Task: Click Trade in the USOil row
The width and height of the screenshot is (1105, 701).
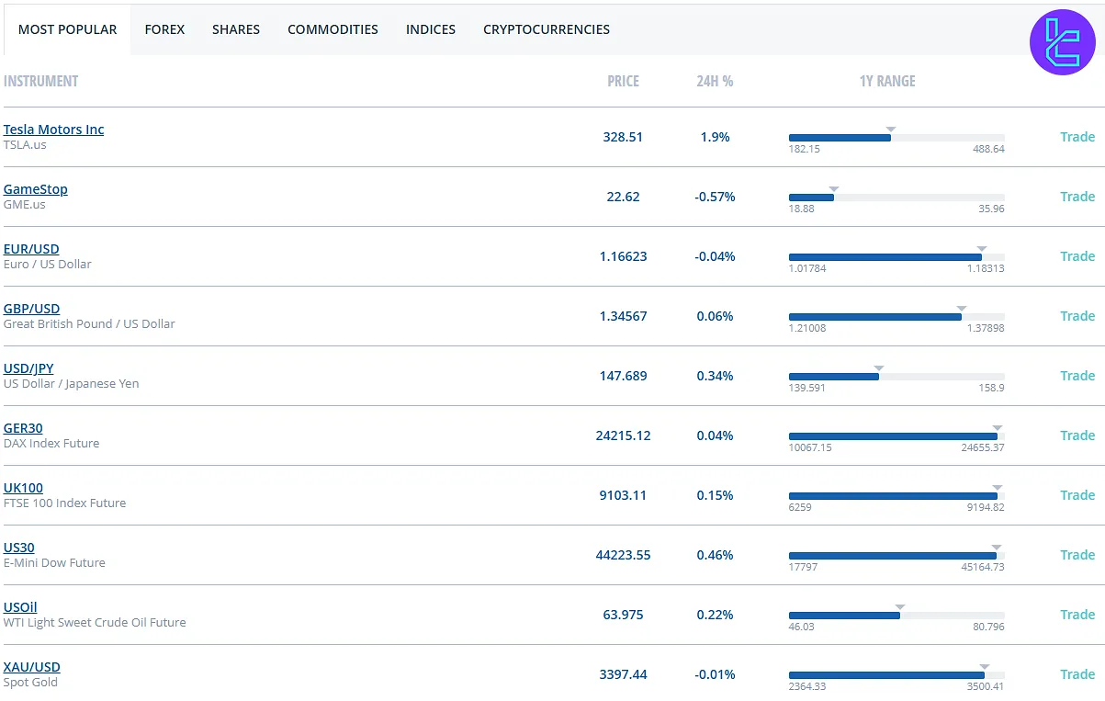Action: 1077,615
